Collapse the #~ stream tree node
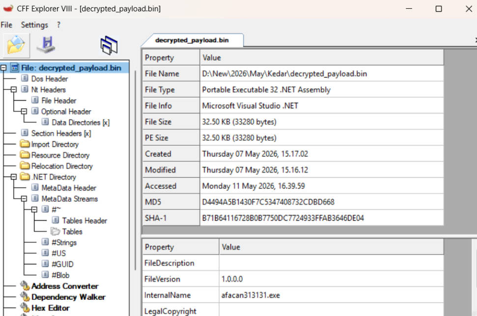 pyautogui.click(x=34, y=210)
